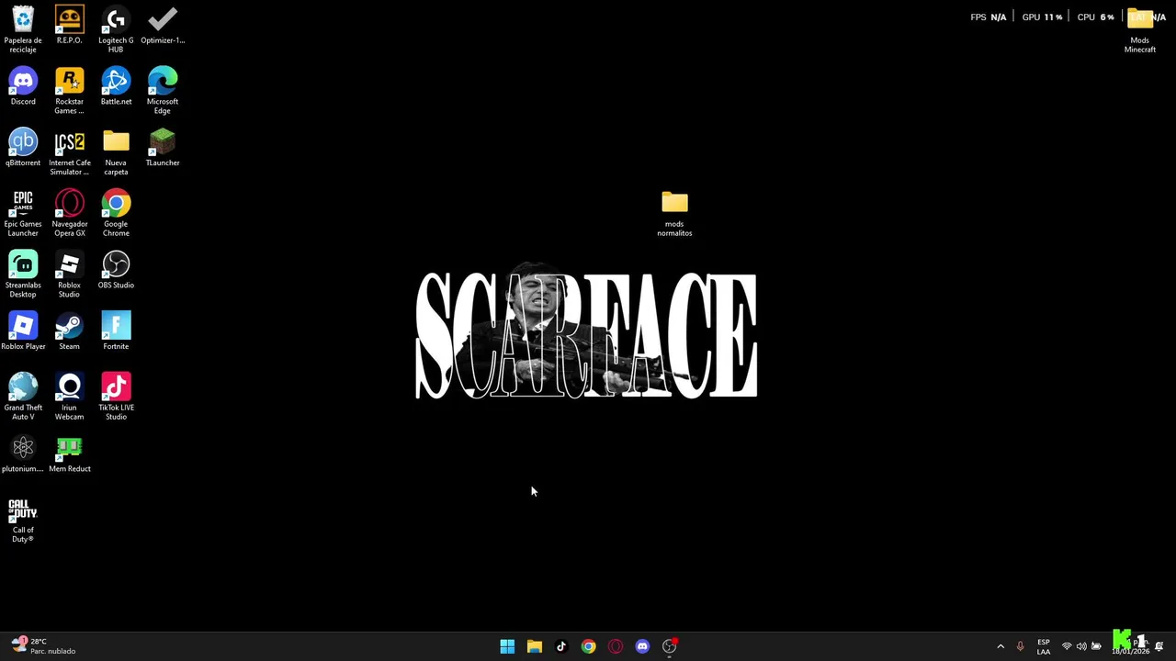
Task: Click the FPS N/A overlay readout
Action: pyautogui.click(x=989, y=17)
